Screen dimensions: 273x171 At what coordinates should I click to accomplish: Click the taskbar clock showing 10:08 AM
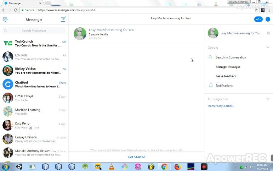(x=262, y=167)
